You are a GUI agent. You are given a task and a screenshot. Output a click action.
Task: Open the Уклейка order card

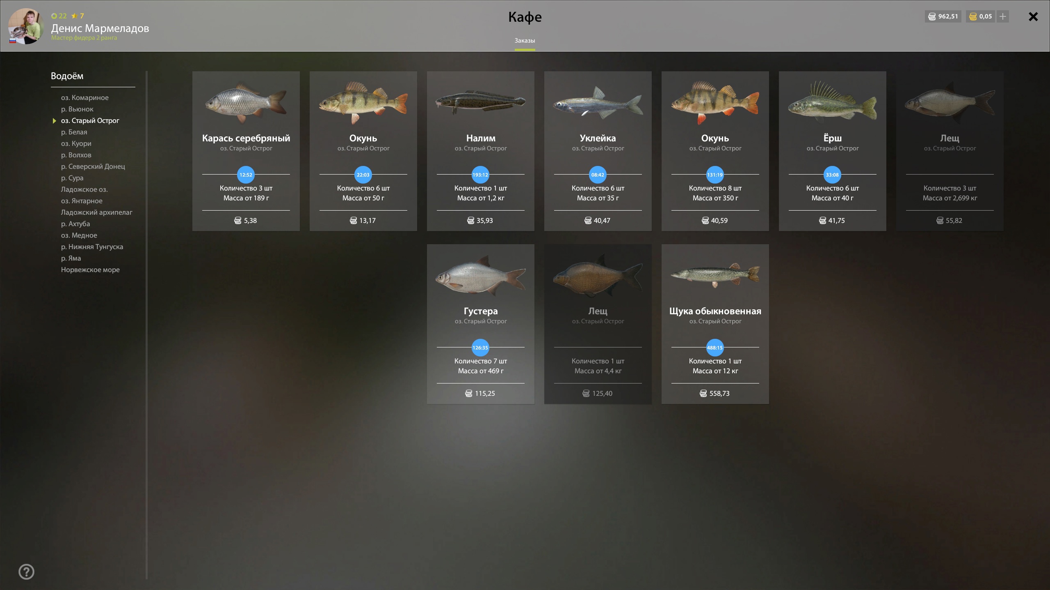[x=598, y=151]
